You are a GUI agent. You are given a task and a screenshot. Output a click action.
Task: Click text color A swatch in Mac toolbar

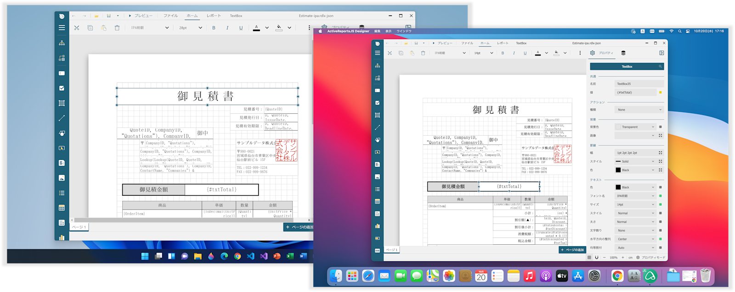[538, 53]
